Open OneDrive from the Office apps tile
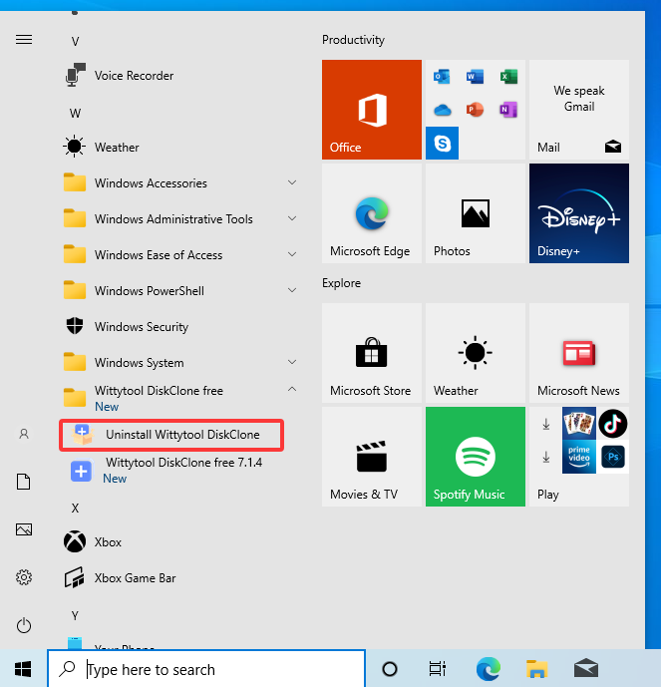 [x=442, y=110]
